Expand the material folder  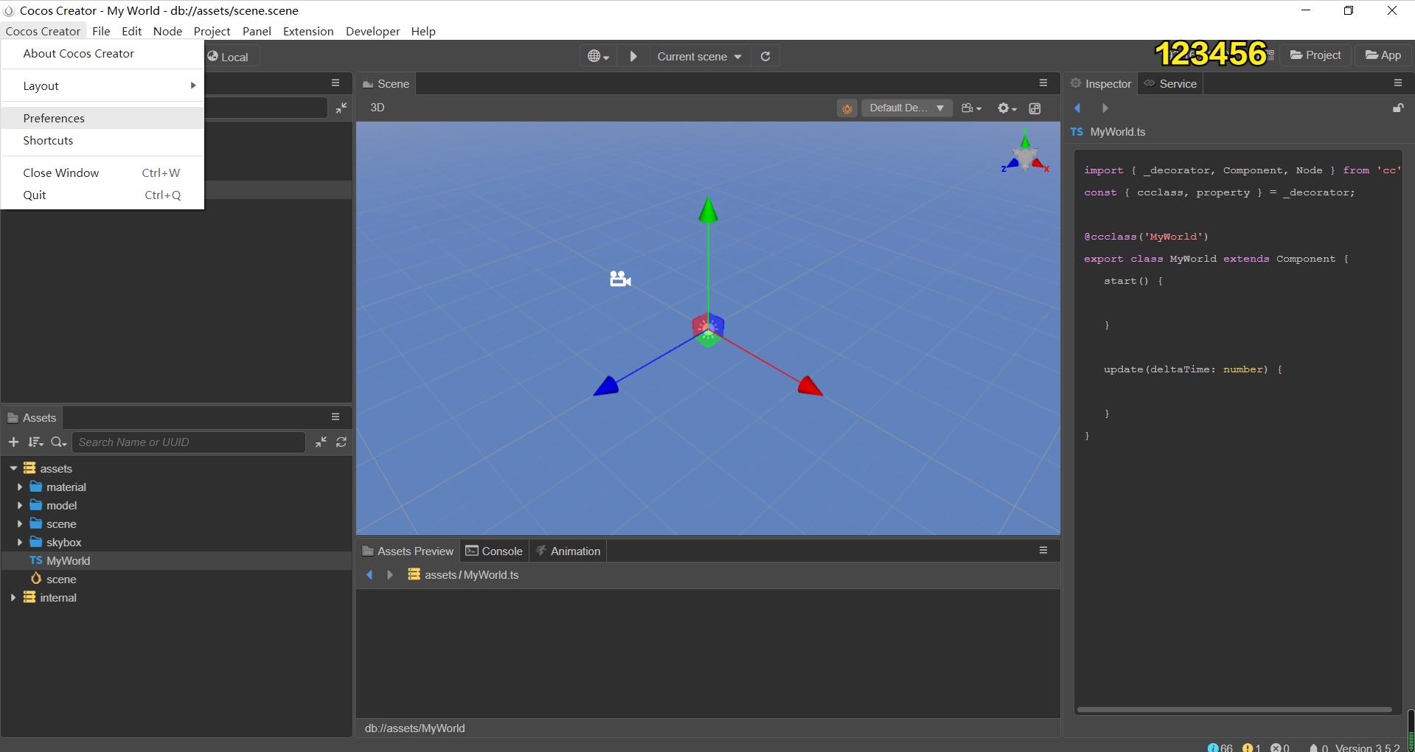(20, 487)
